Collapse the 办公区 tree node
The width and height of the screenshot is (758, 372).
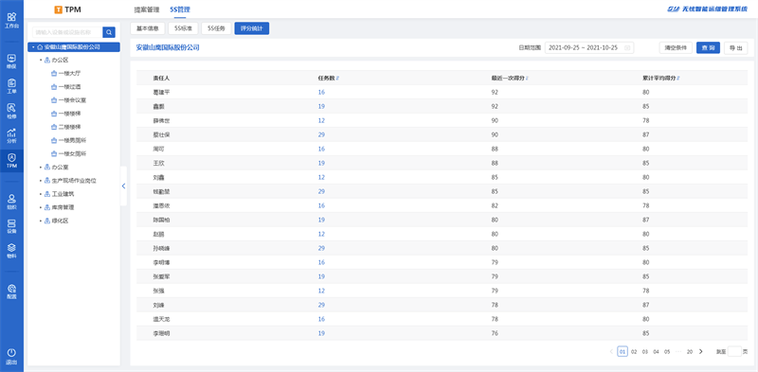pos(41,61)
